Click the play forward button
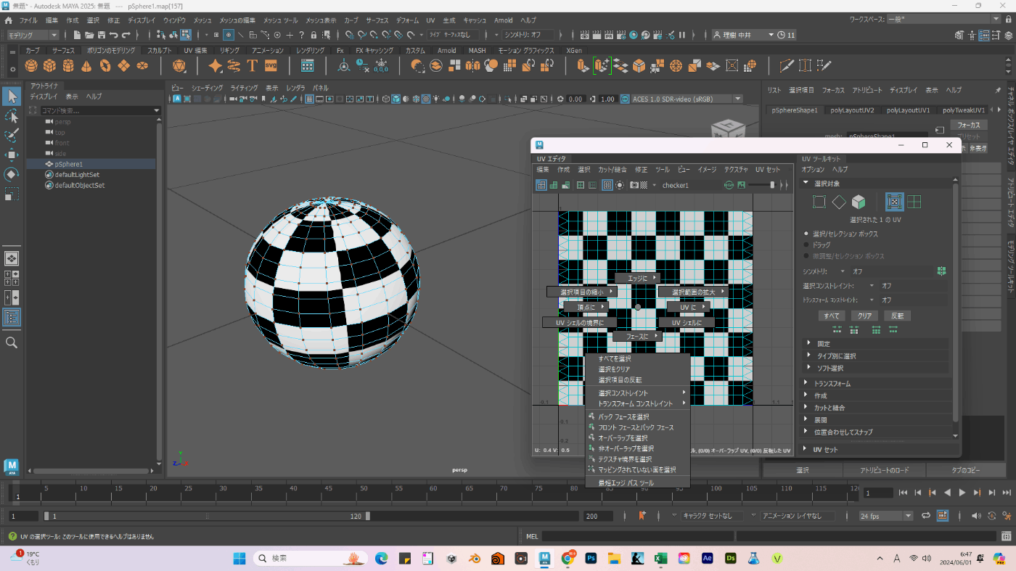The image size is (1016, 571). pos(962,493)
